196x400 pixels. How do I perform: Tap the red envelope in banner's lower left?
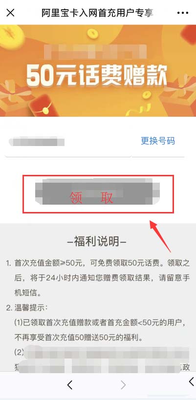click(42, 105)
